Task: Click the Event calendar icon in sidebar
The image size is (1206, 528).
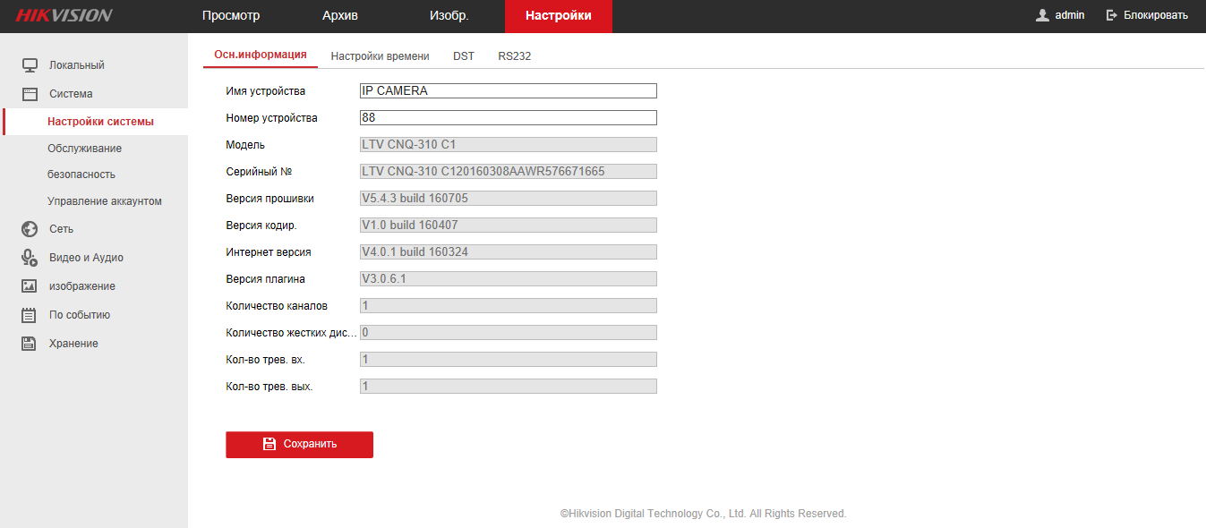Action: tap(30, 315)
